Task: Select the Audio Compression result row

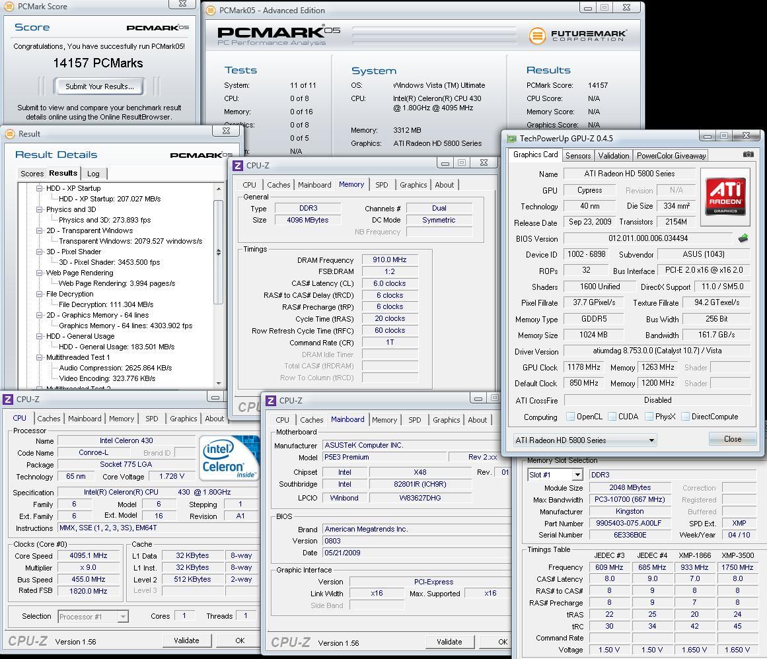Action: 116,368
